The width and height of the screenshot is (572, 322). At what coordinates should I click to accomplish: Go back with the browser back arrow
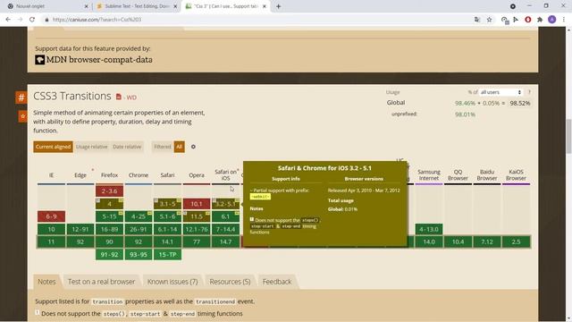[8, 20]
